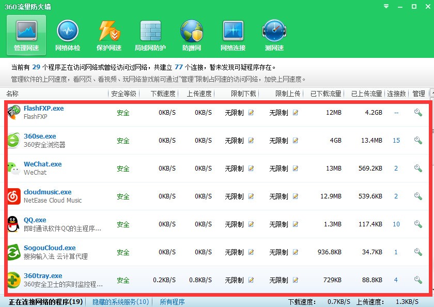Open the 360se.exe program link

point(40,136)
